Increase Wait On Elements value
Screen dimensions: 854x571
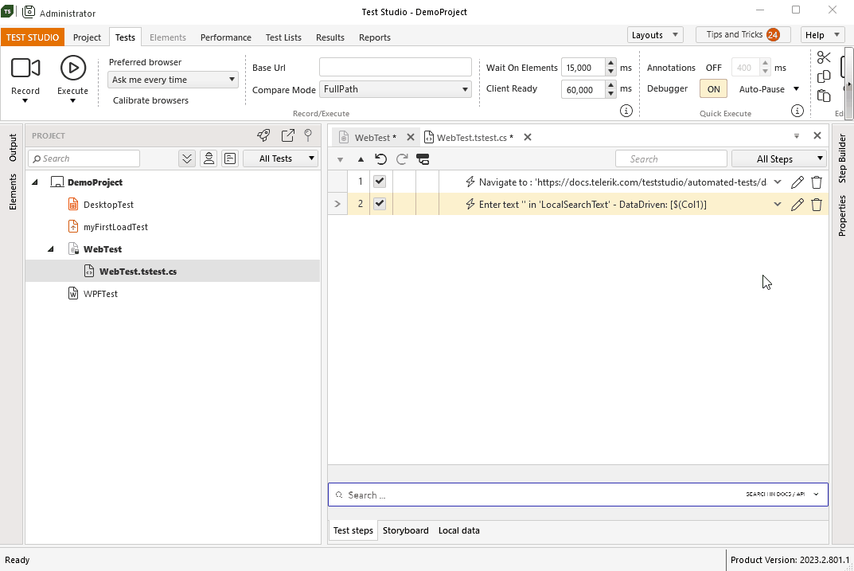[x=610, y=63]
